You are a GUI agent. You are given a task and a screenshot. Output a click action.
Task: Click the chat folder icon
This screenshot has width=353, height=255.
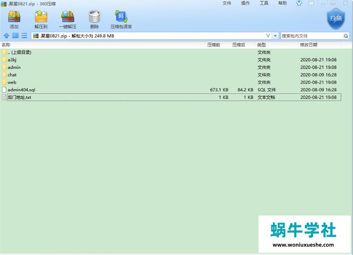click(4, 75)
